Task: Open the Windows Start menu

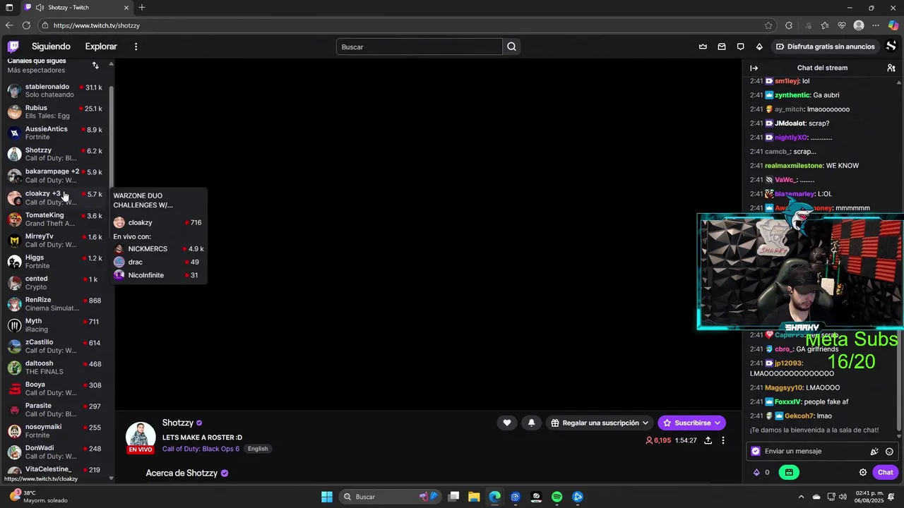Action: pos(327,497)
